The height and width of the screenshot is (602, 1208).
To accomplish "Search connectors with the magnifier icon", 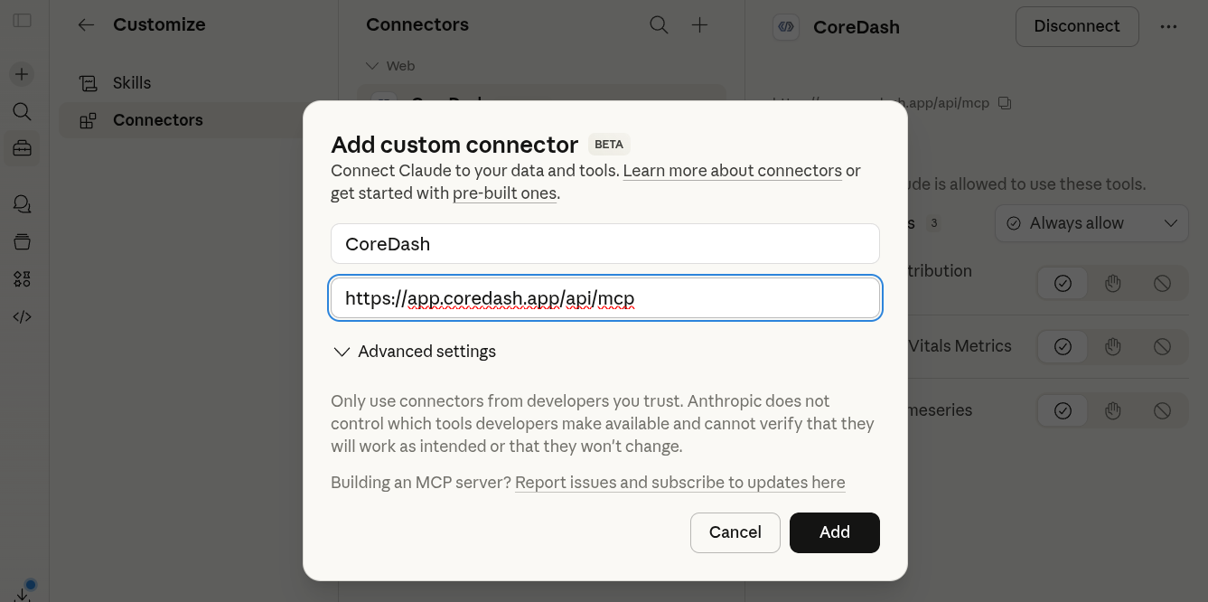I will coord(659,25).
